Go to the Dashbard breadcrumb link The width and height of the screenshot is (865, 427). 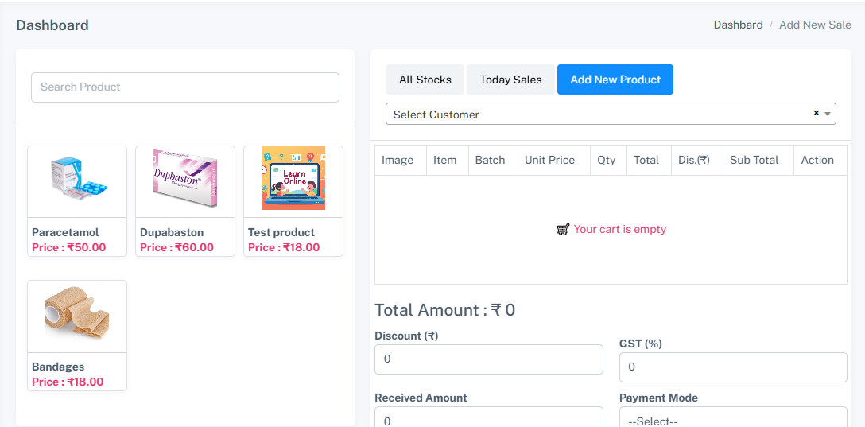click(738, 25)
